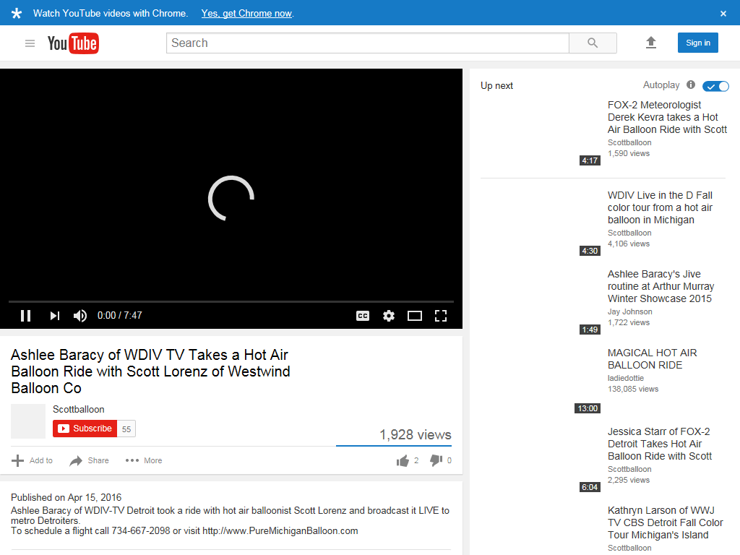
Task: Open the FOX-2 Meteorologist Derek Kevra video
Action: (x=667, y=117)
